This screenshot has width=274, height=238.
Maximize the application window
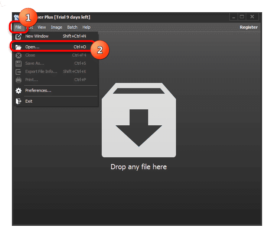click(x=242, y=17)
